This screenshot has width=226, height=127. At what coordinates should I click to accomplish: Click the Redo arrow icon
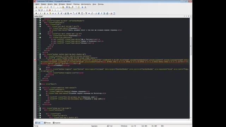click(54, 7)
